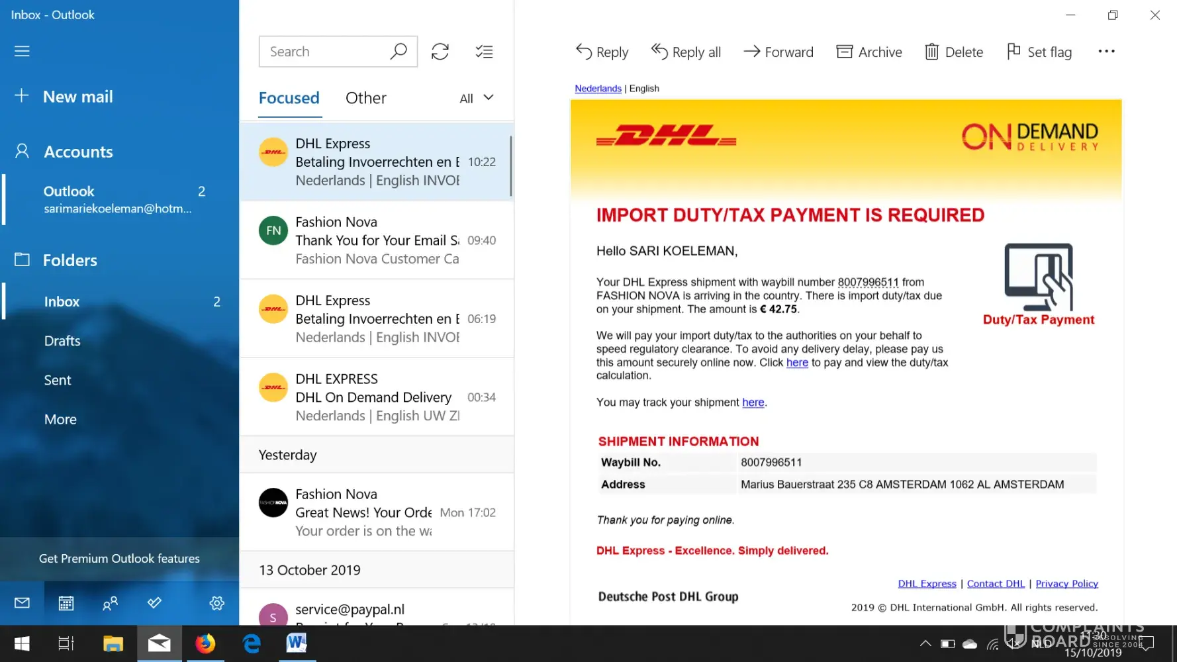This screenshot has width=1177, height=662.
Task: Open Microsoft Edge from taskbar
Action: (x=252, y=643)
